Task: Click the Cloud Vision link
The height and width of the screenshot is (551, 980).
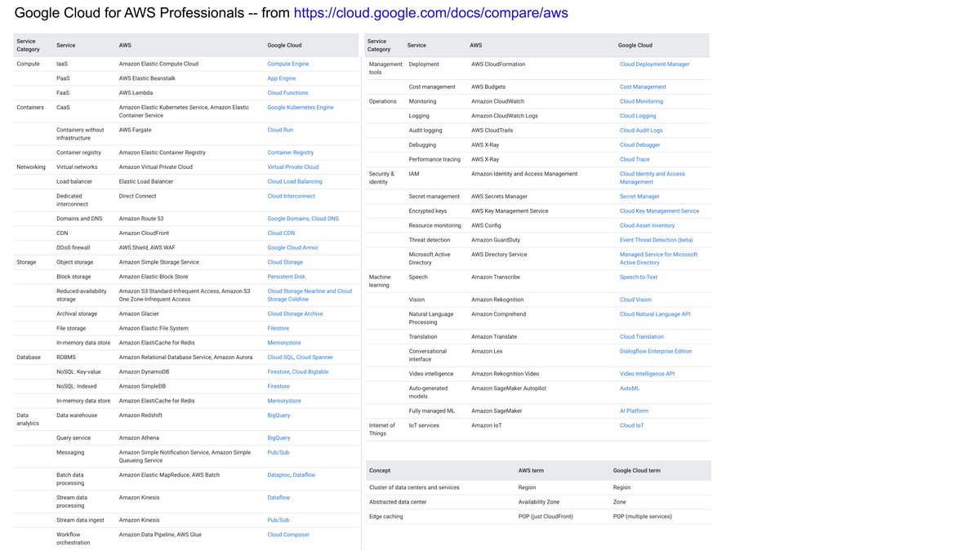Action: coord(635,300)
